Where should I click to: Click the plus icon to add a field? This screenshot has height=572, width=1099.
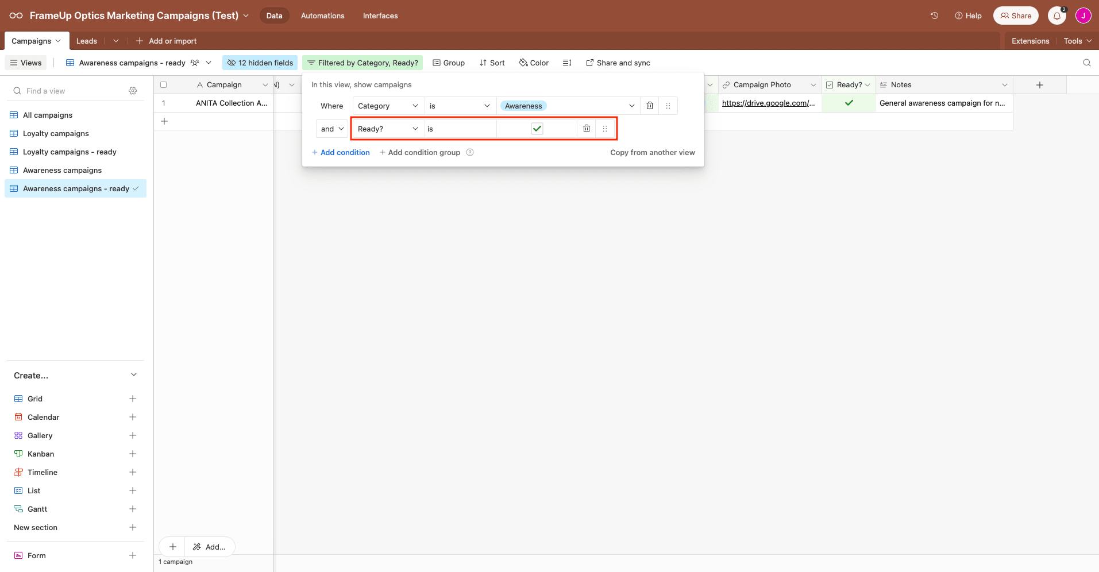tap(1040, 84)
